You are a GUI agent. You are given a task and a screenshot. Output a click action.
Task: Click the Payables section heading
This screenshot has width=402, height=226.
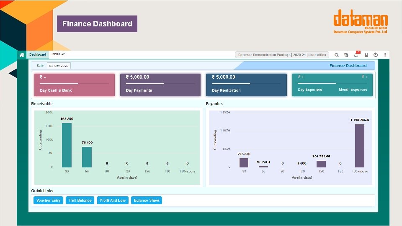click(214, 103)
